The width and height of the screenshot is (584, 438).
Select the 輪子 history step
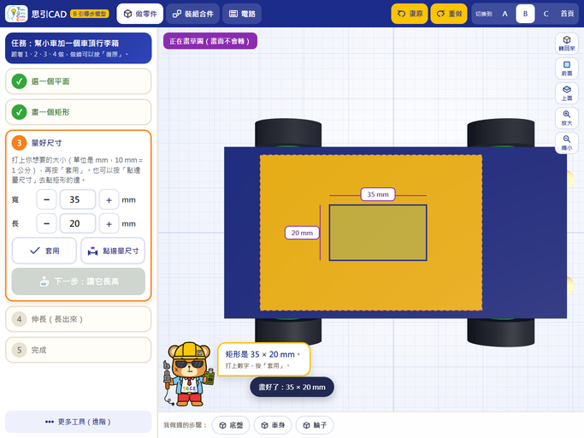[x=315, y=425]
